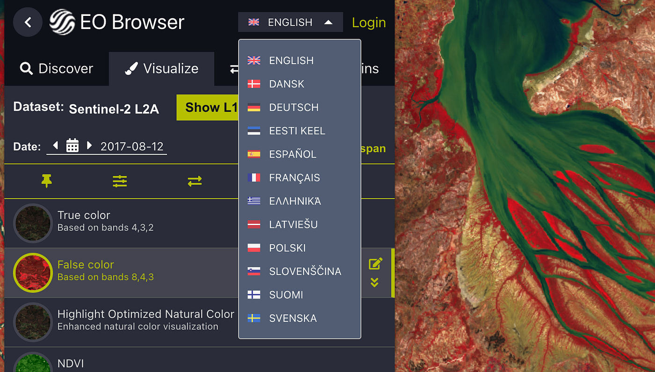
Task: Click the False color thumbnail
Action: [33, 273]
